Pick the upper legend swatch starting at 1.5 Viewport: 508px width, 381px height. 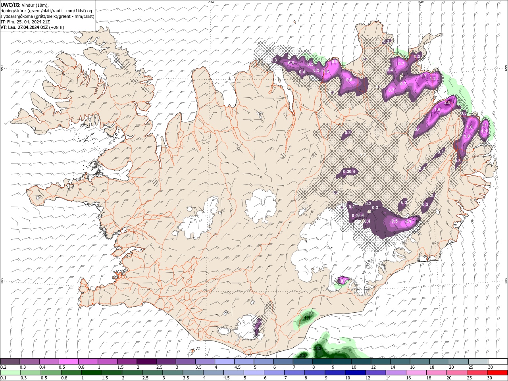point(127,361)
